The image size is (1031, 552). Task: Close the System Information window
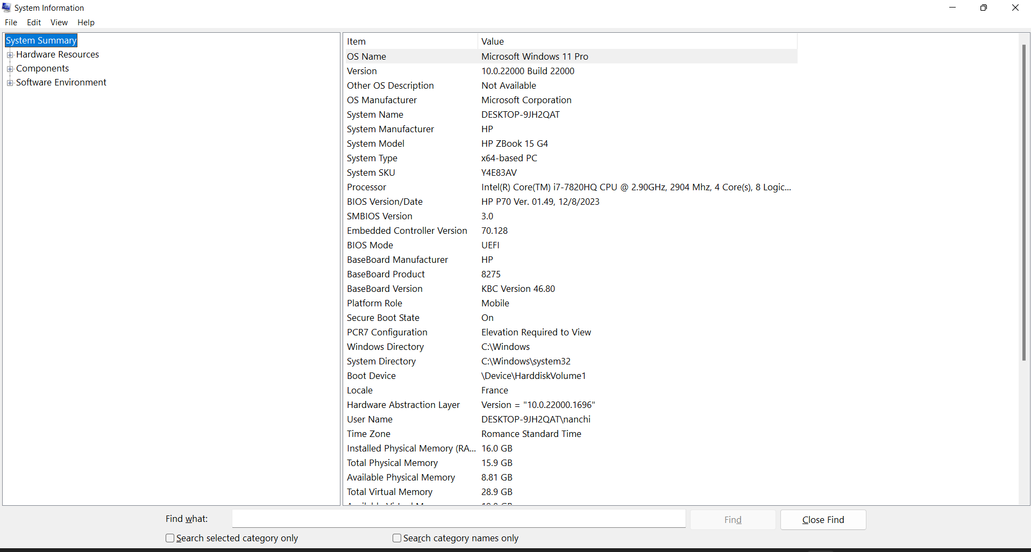tap(1015, 8)
